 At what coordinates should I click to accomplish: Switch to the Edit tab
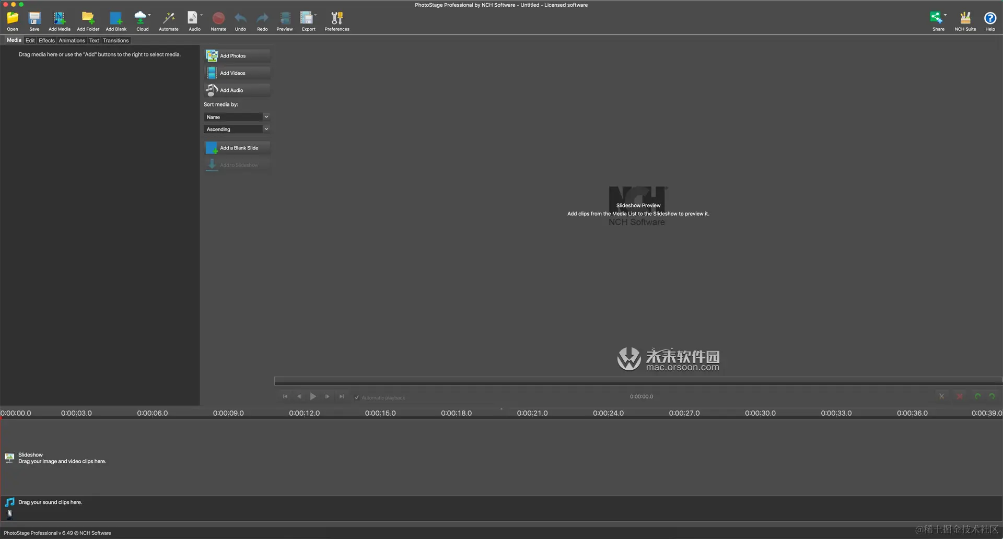tap(30, 40)
